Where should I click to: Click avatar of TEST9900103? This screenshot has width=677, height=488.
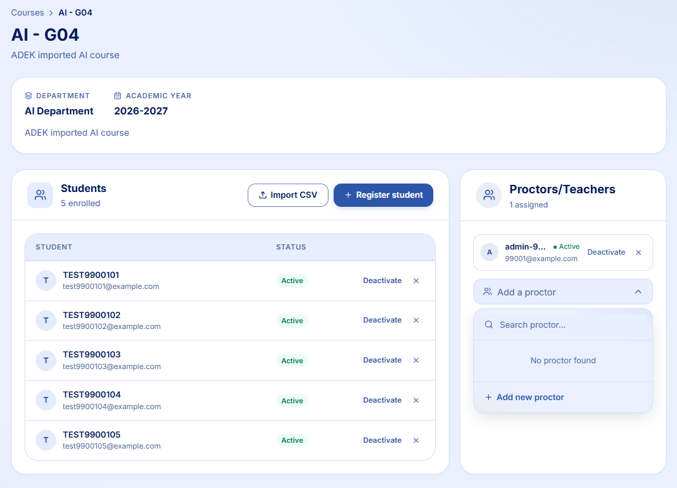coord(46,360)
